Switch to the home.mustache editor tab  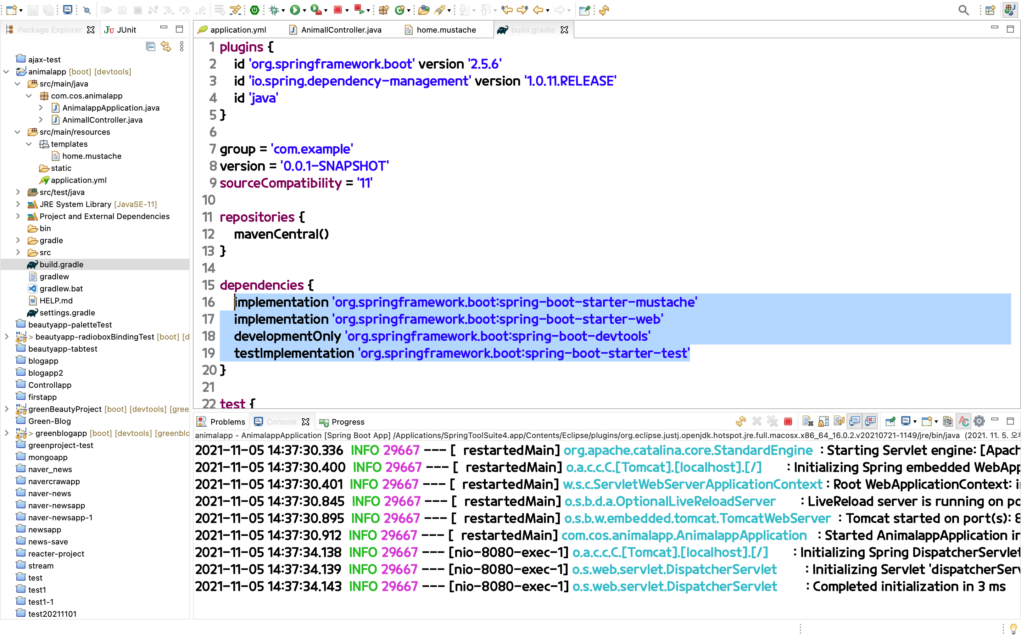coord(440,29)
